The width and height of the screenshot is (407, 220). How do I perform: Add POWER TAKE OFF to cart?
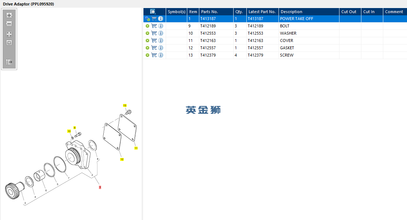(154, 19)
